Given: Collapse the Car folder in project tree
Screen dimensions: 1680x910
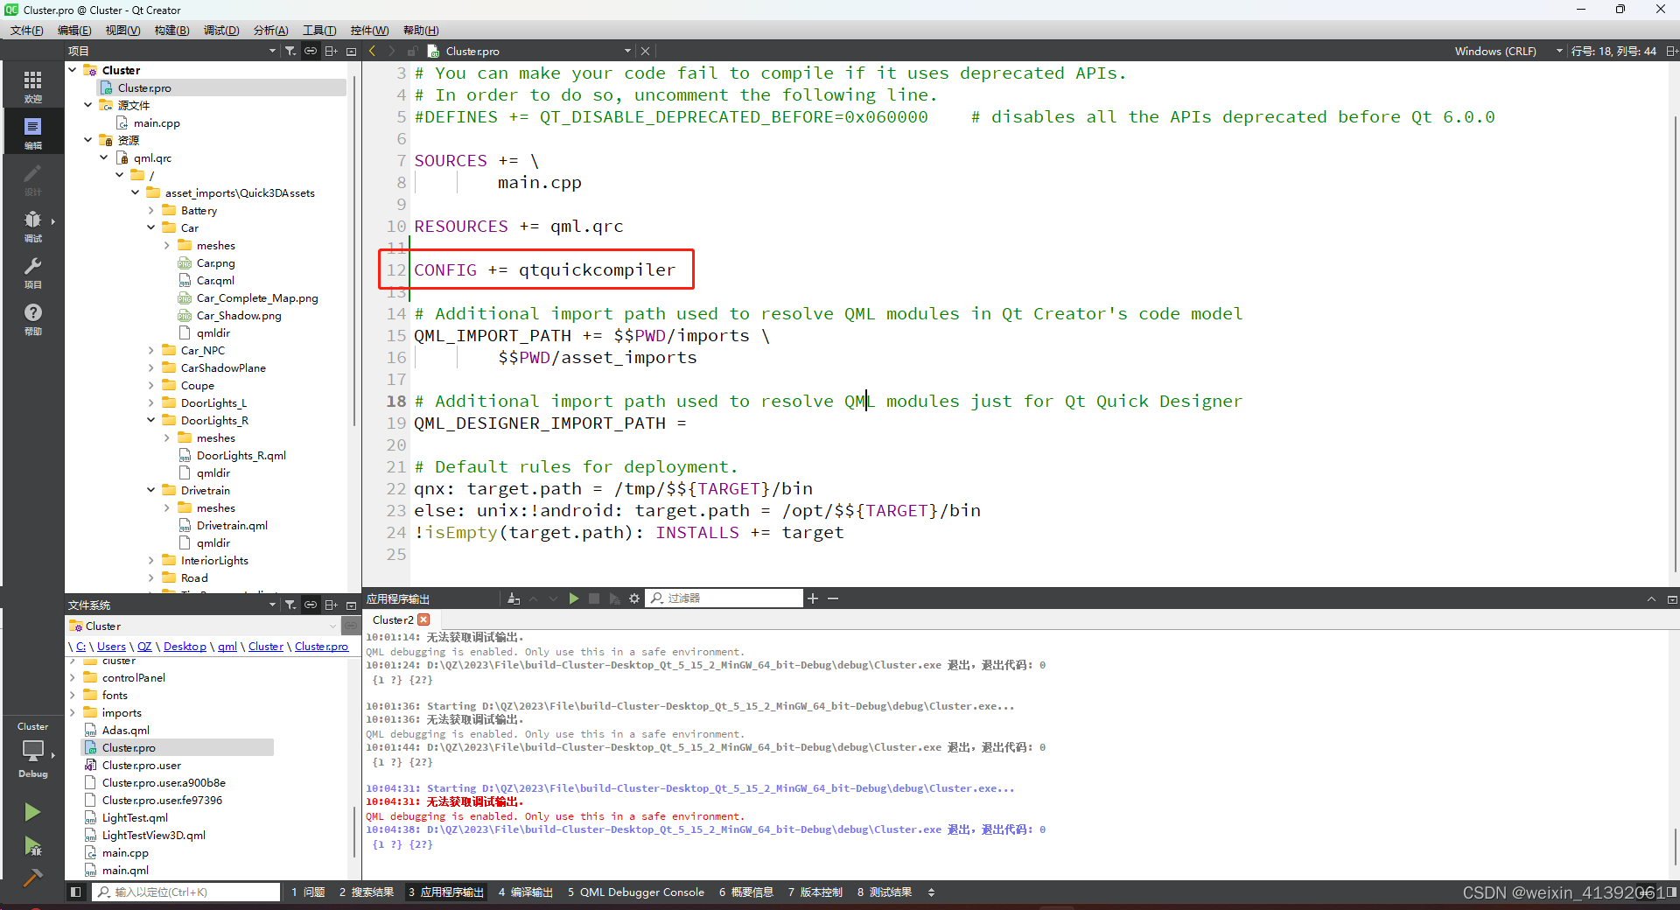Looking at the screenshot, I should click(151, 227).
